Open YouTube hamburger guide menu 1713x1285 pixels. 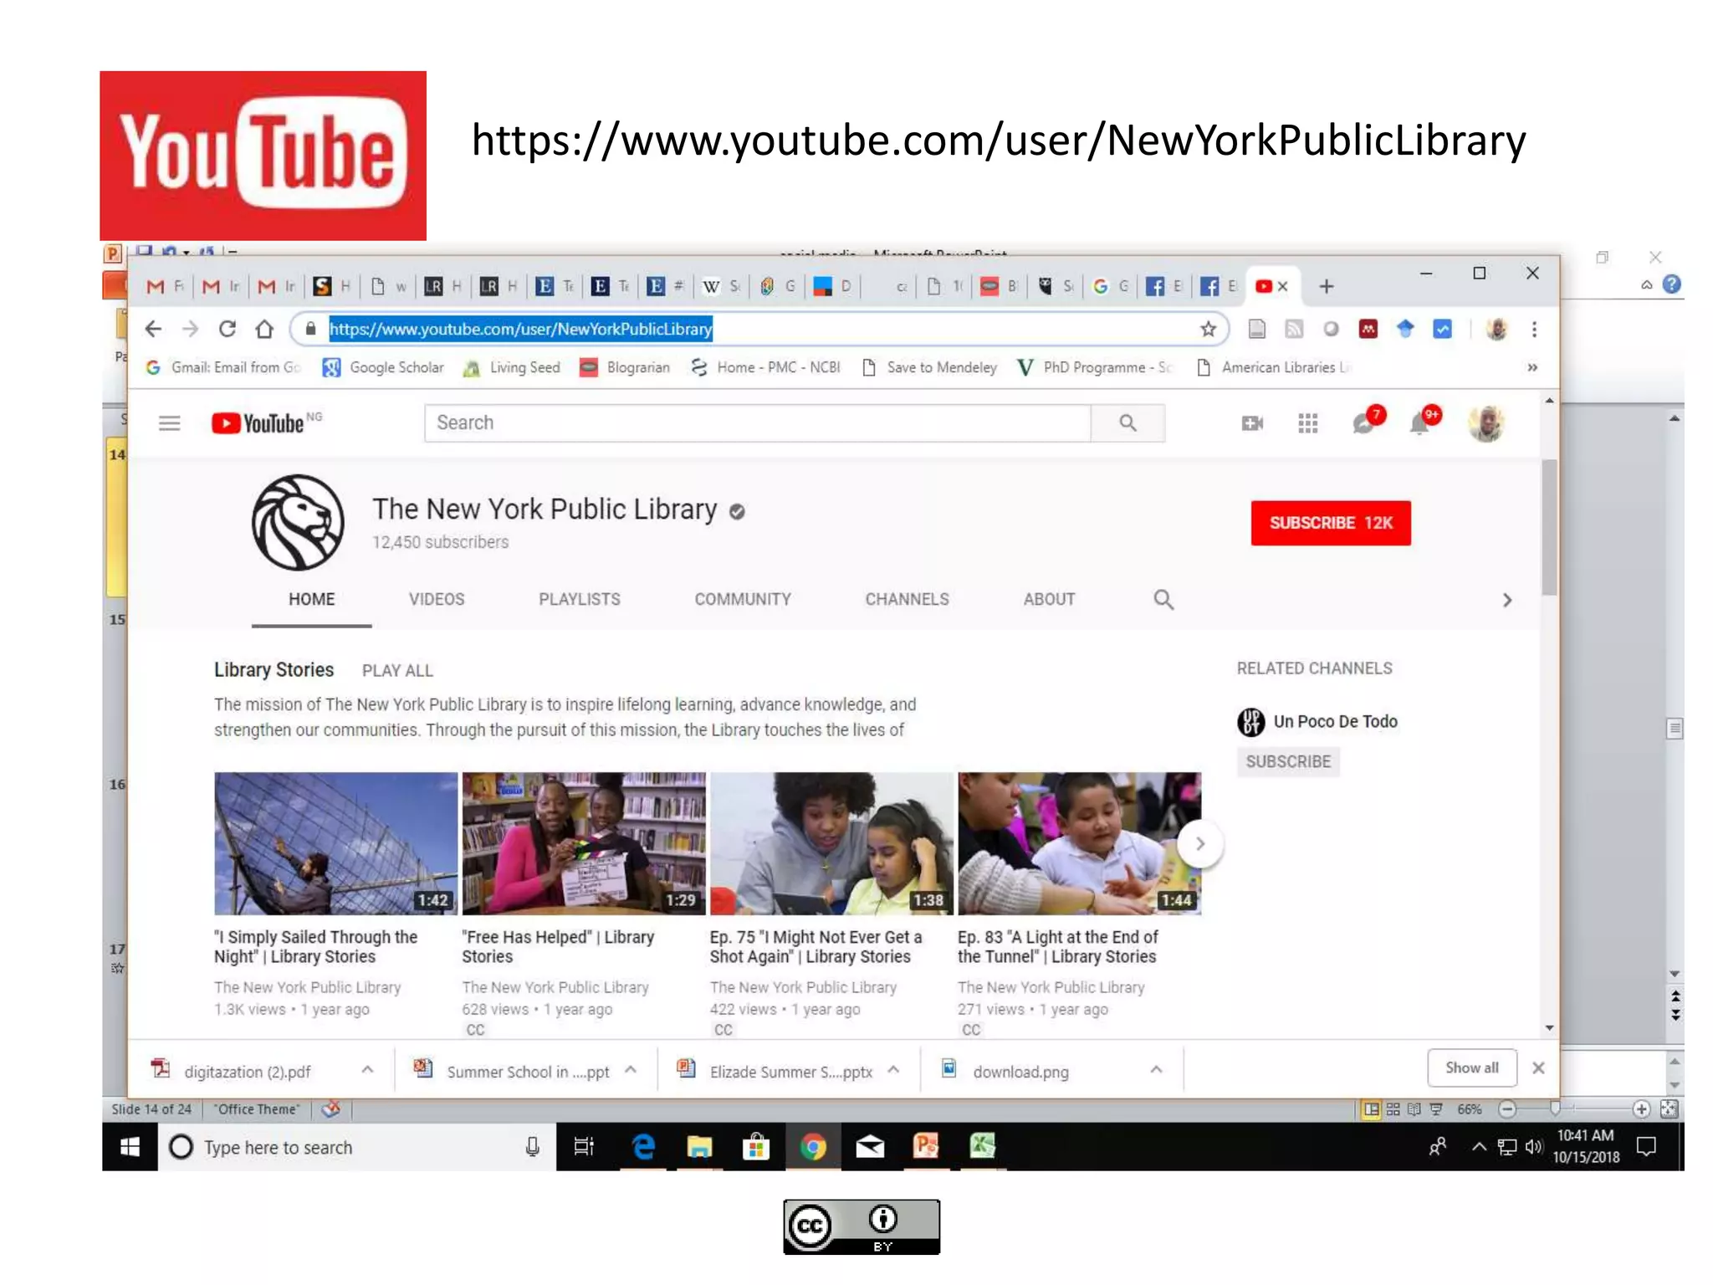(x=170, y=423)
